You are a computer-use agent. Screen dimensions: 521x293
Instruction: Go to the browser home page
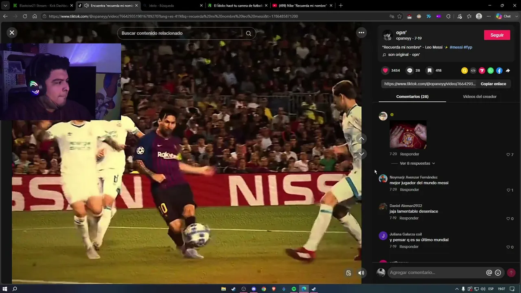pos(35,16)
